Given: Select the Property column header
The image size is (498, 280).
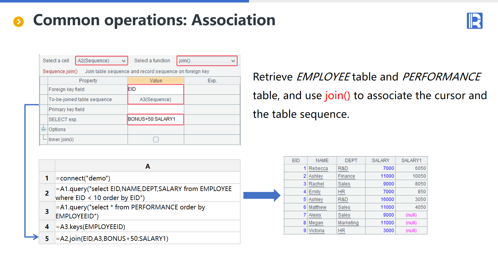Looking at the screenshot, I should [x=88, y=81].
